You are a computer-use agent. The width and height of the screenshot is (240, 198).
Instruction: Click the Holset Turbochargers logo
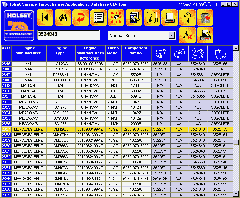pyautogui.click(x=19, y=26)
